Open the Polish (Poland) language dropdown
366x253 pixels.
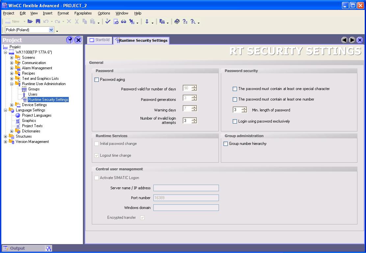tap(51, 30)
